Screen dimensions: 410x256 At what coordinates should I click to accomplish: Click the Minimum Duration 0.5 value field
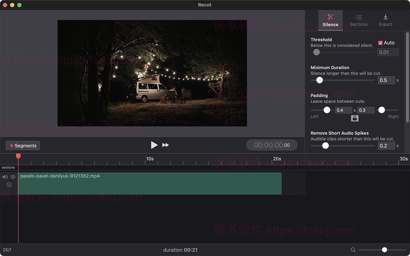tap(386, 80)
